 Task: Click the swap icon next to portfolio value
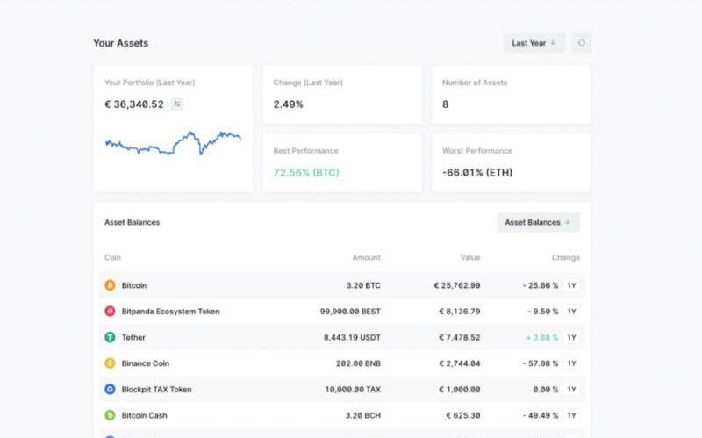click(177, 104)
